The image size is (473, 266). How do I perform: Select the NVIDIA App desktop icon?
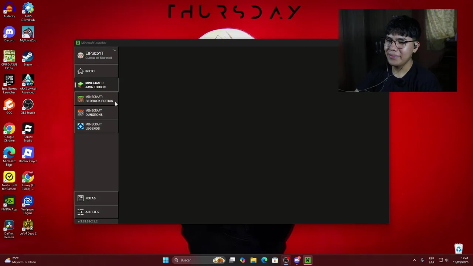coord(9,203)
